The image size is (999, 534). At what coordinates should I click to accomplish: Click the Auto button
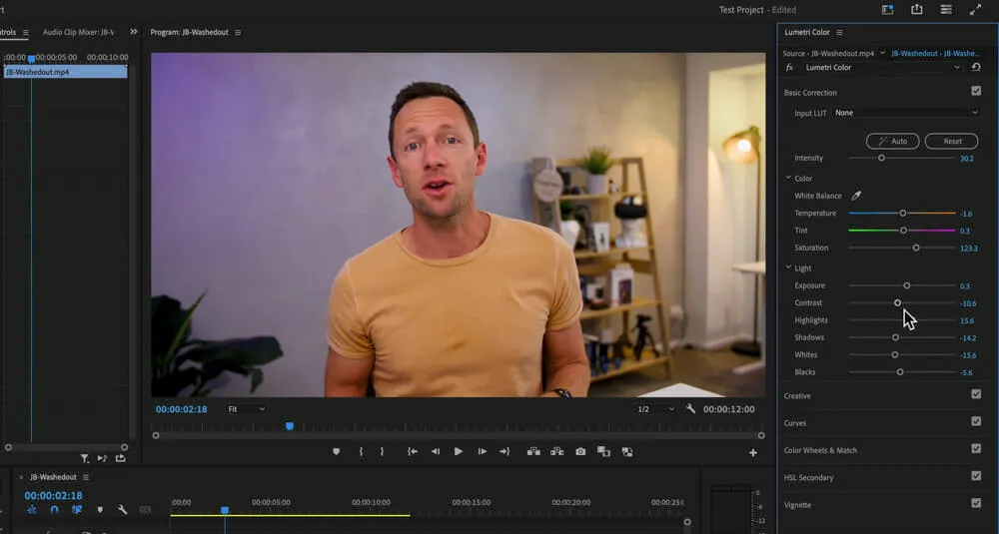click(x=892, y=141)
